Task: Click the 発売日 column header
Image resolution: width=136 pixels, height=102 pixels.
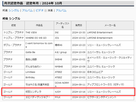Action: 79,25
